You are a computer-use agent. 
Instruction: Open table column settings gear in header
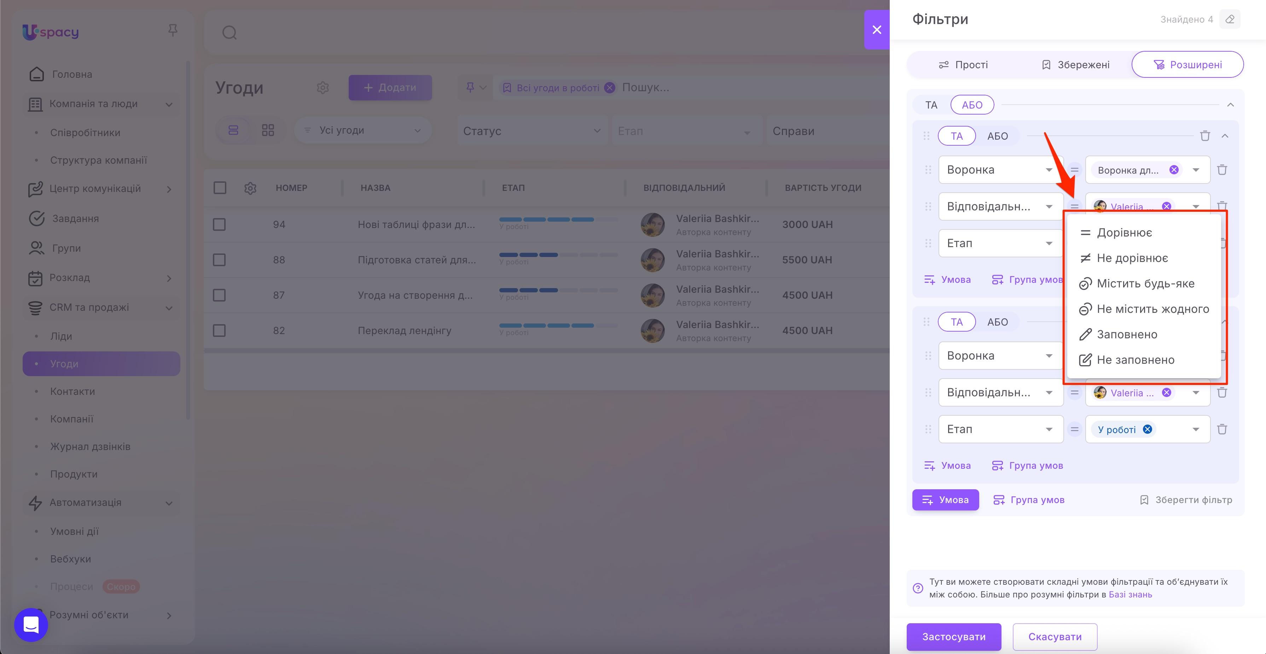[250, 188]
